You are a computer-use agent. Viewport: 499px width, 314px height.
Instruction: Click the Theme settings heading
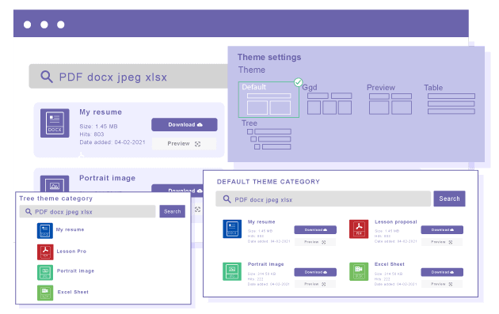click(x=269, y=57)
